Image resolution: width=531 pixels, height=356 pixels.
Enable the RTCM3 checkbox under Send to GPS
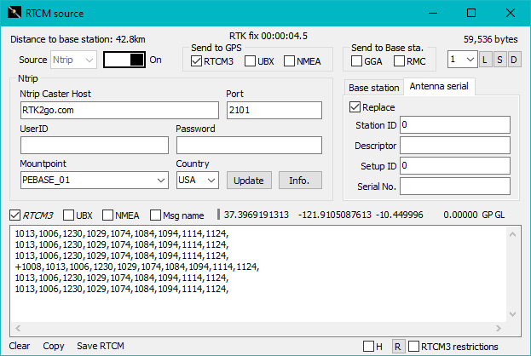[x=196, y=61]
